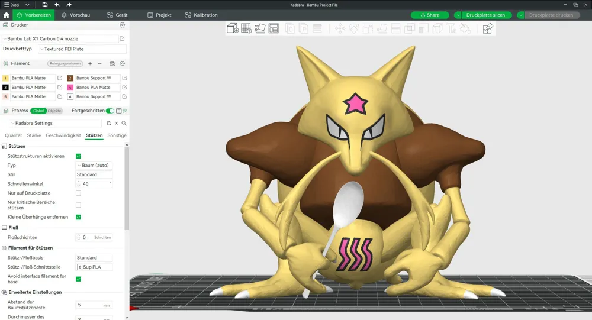592x320 pixels.
Task: Open the Textured PEI Plate dropdown
Action: coord(82,49)
